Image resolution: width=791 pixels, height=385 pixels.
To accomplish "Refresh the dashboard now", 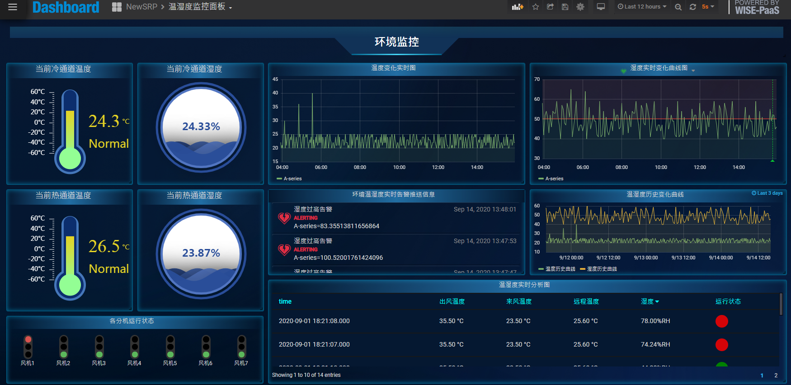I will [692, 7].
